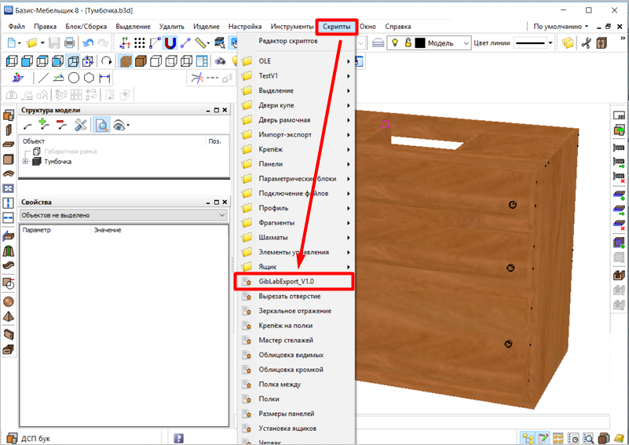Click the ДСП бук material indicator

[28, 438]
